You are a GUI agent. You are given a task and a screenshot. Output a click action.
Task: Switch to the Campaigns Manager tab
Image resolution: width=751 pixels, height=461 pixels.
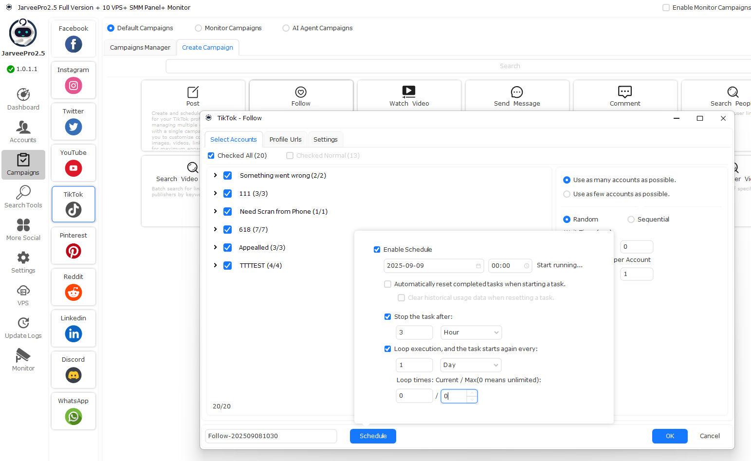point(140,48)
